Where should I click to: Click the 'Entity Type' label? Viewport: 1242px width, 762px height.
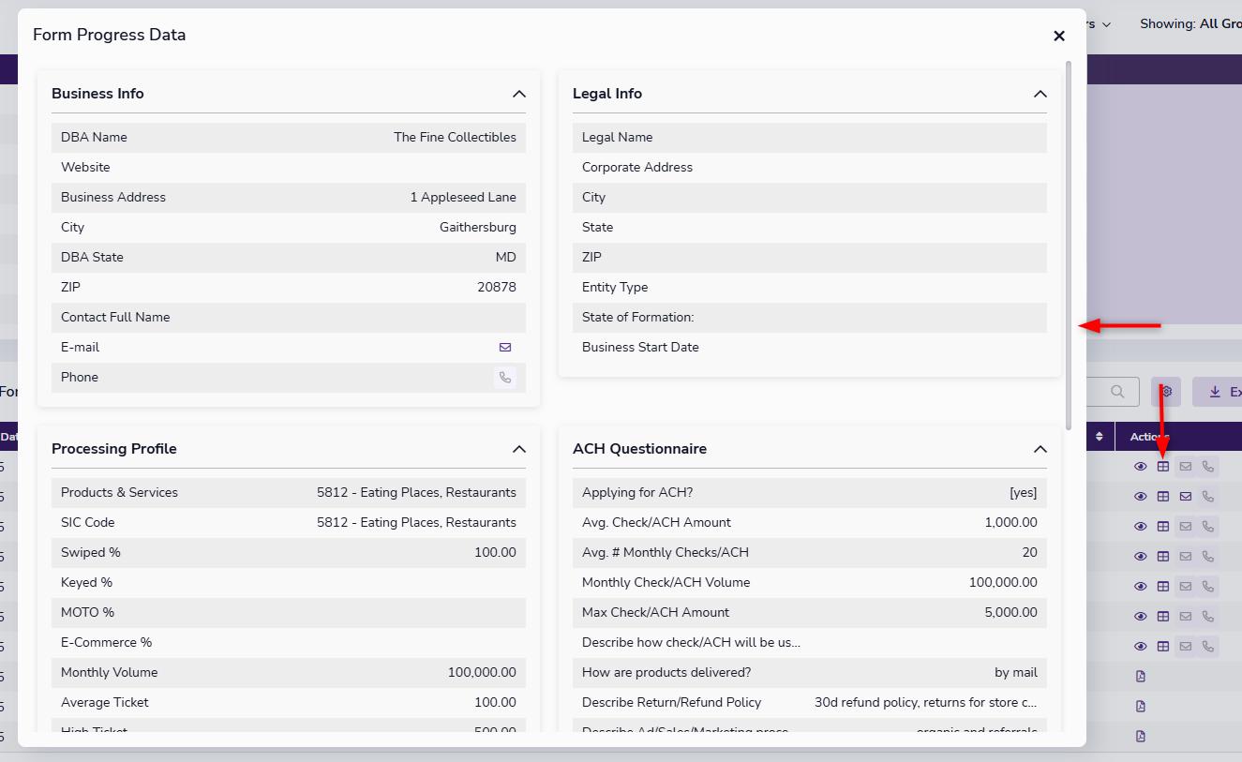615,287
